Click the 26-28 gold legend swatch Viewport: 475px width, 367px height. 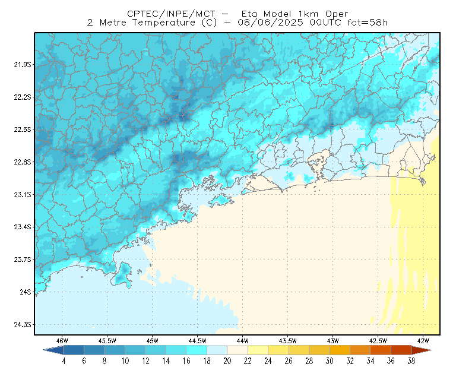click(x=299, y=350)
